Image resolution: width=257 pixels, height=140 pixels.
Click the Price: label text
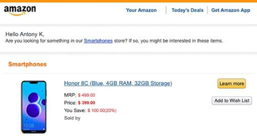click(70, 103)
